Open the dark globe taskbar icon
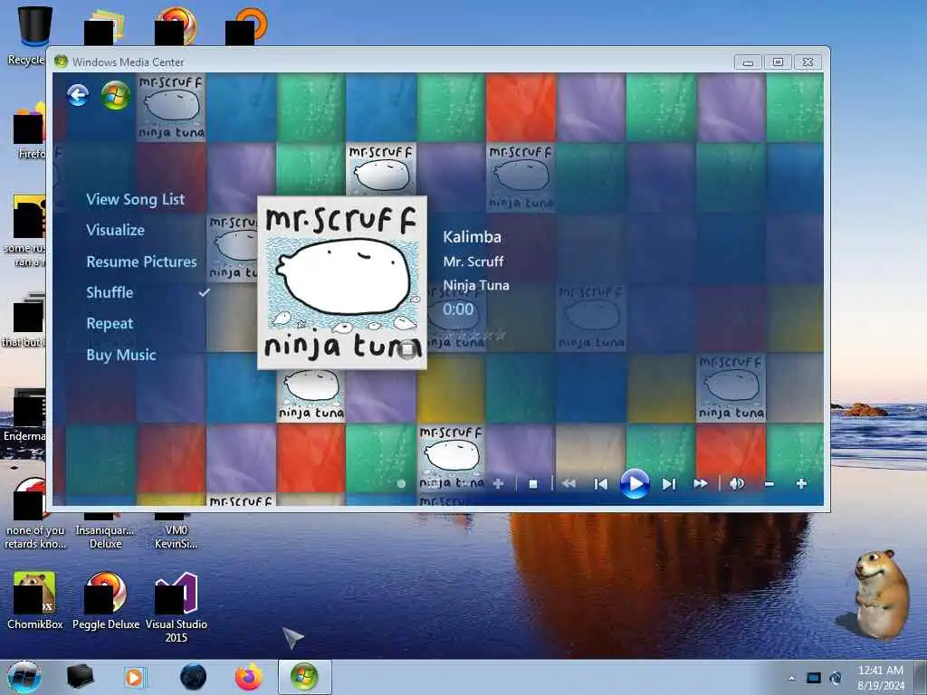Image resolution: width=927 pixels, height=695 pixels. click(x=194, y=677)
